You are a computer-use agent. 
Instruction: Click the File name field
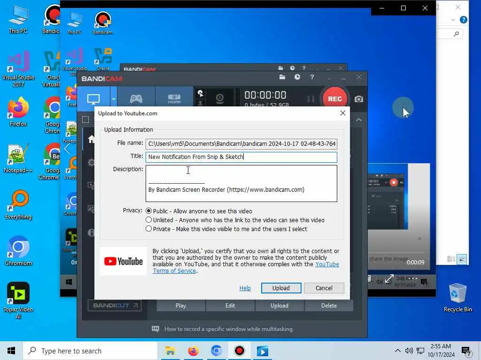tap(241, 143)
